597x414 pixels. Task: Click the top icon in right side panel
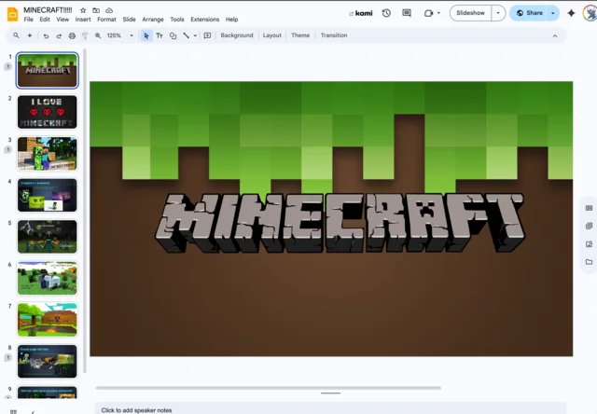(589, 208)
